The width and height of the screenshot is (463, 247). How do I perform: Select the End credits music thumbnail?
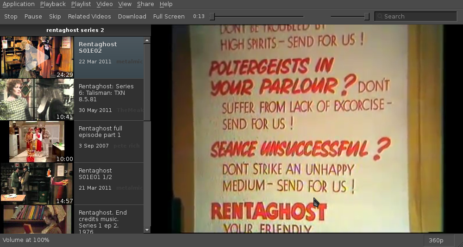click(37, 219)
